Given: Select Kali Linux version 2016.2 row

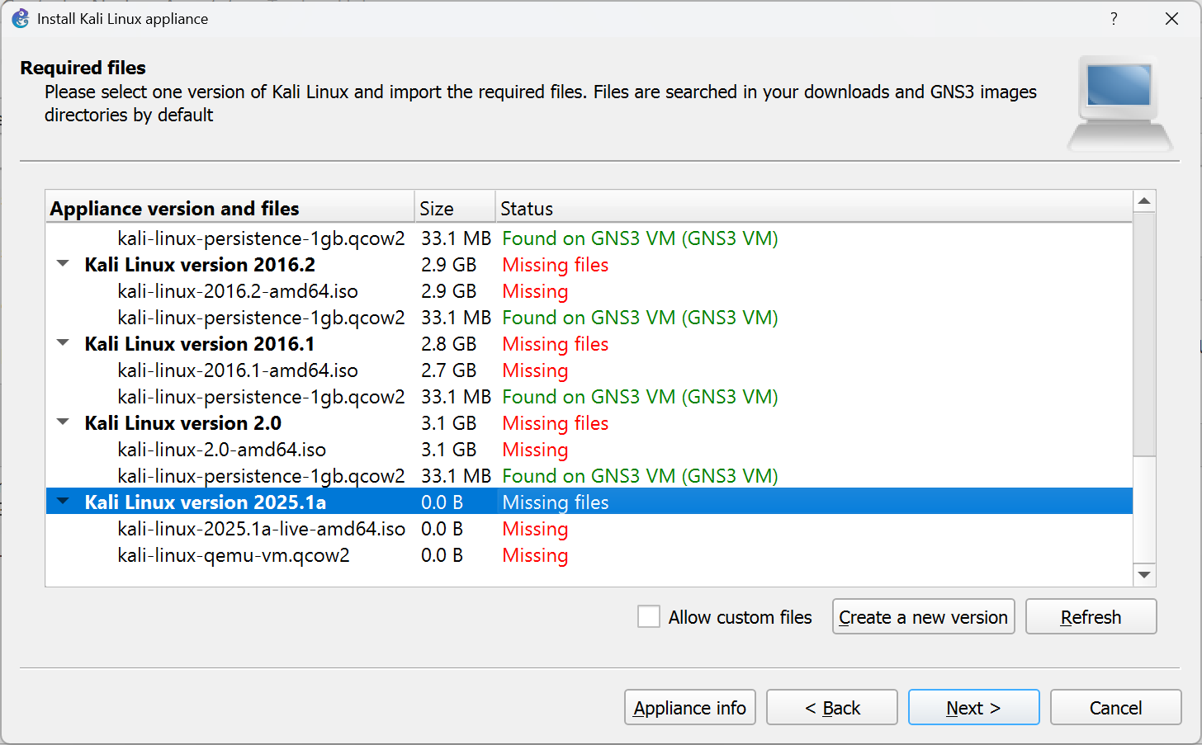Looking at the screenshot, I should point(589,264).
